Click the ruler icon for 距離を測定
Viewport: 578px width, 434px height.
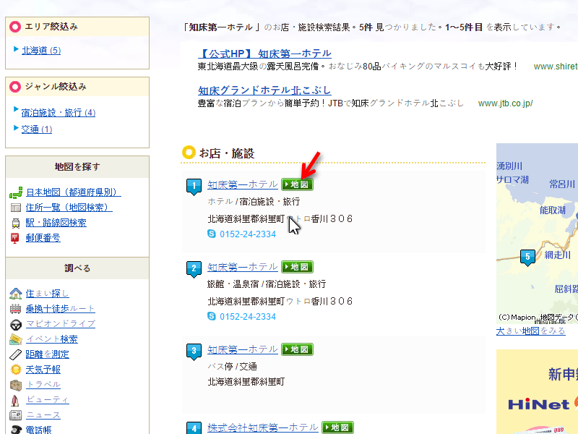coord(15,354)
